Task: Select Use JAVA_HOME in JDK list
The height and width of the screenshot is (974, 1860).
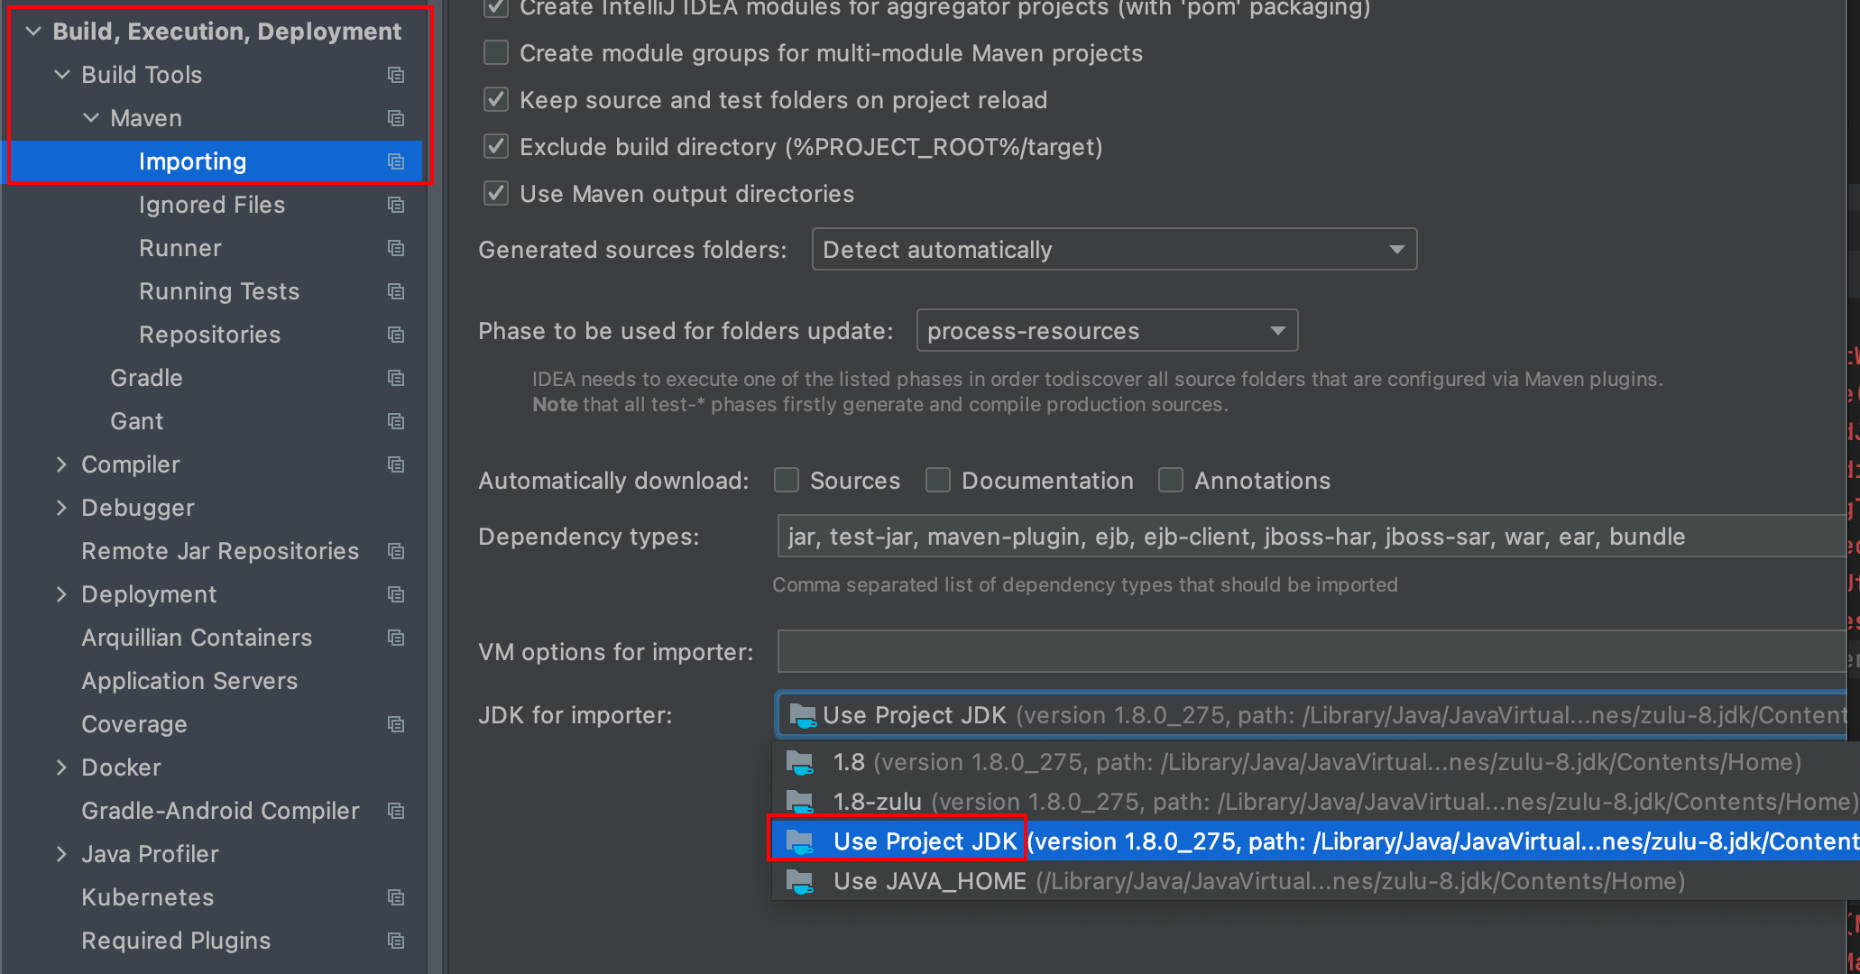Action: pos(929,881)
